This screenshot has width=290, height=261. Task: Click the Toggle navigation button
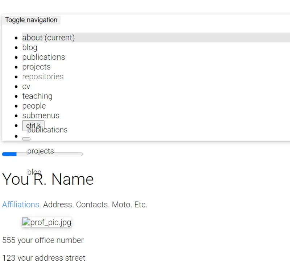point(31,20)
